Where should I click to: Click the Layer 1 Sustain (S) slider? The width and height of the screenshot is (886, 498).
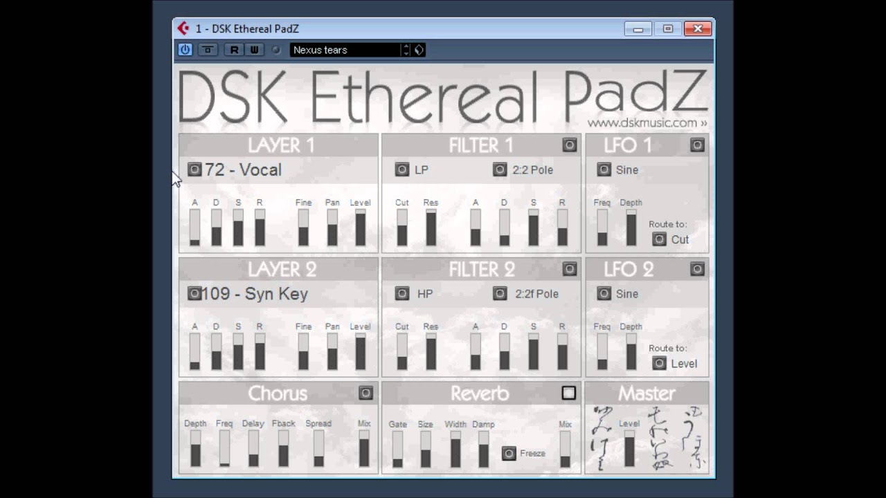coord(238,228)
